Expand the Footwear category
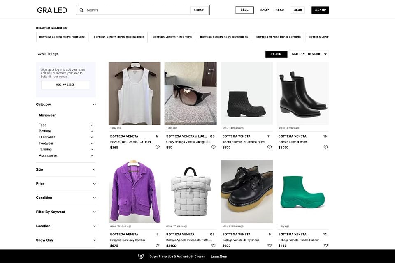Image resolution: width=395 pixels, height=263 pixels. (x=92, y=143)
